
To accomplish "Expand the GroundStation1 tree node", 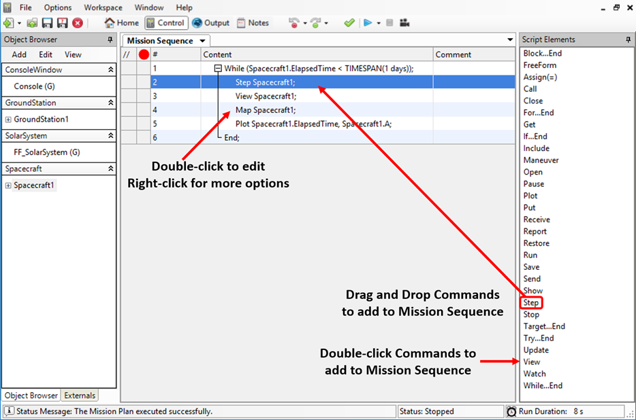I will [x=8, y=120].
